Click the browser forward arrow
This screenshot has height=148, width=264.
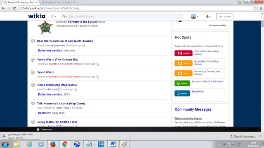(9, 8)
